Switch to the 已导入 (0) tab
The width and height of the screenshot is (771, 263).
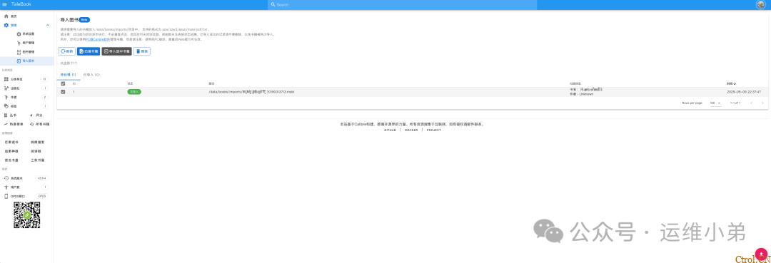[91, 75]
